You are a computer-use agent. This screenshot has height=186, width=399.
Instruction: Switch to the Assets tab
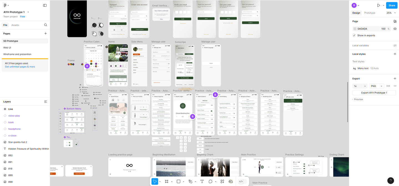[x=15, y=25]
